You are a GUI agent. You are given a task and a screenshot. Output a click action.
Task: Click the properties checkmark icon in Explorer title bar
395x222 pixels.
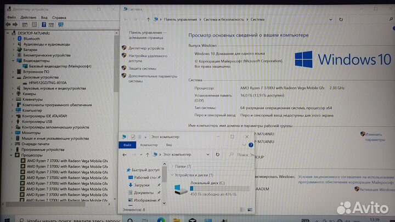pos(133,137)
